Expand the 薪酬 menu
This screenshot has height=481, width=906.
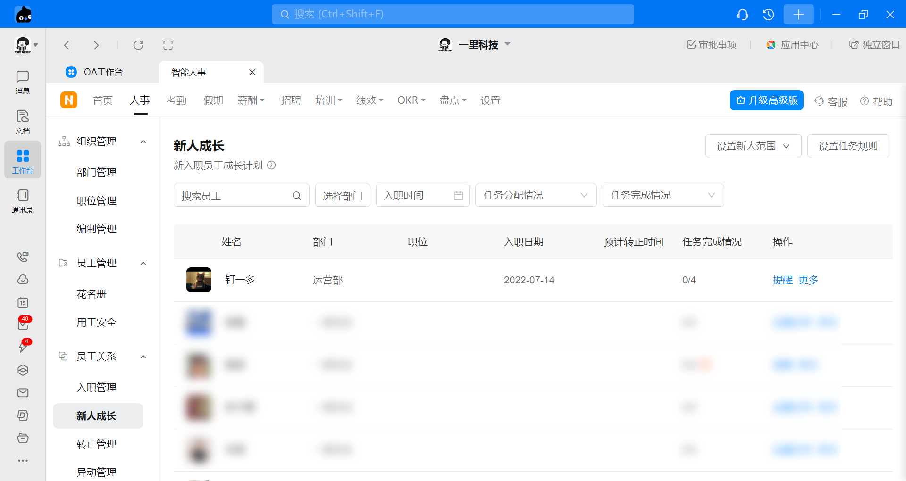251,100
